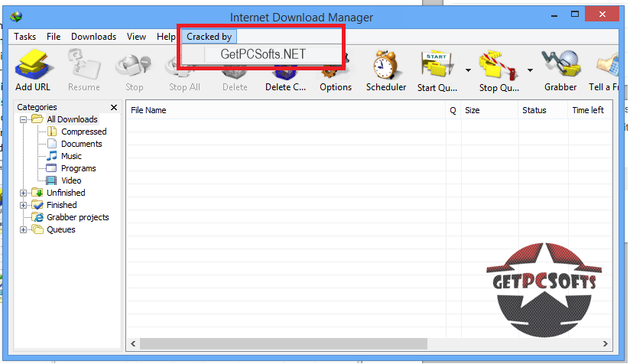Image resolution: width=630 pixels, height=364 pixels.
Task: Select the All Downloads folder icon
Action: [37, 119]
